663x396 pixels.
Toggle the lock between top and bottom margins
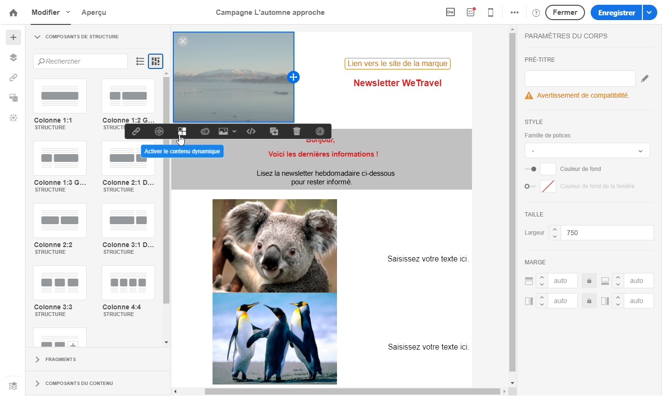[589, 281]
